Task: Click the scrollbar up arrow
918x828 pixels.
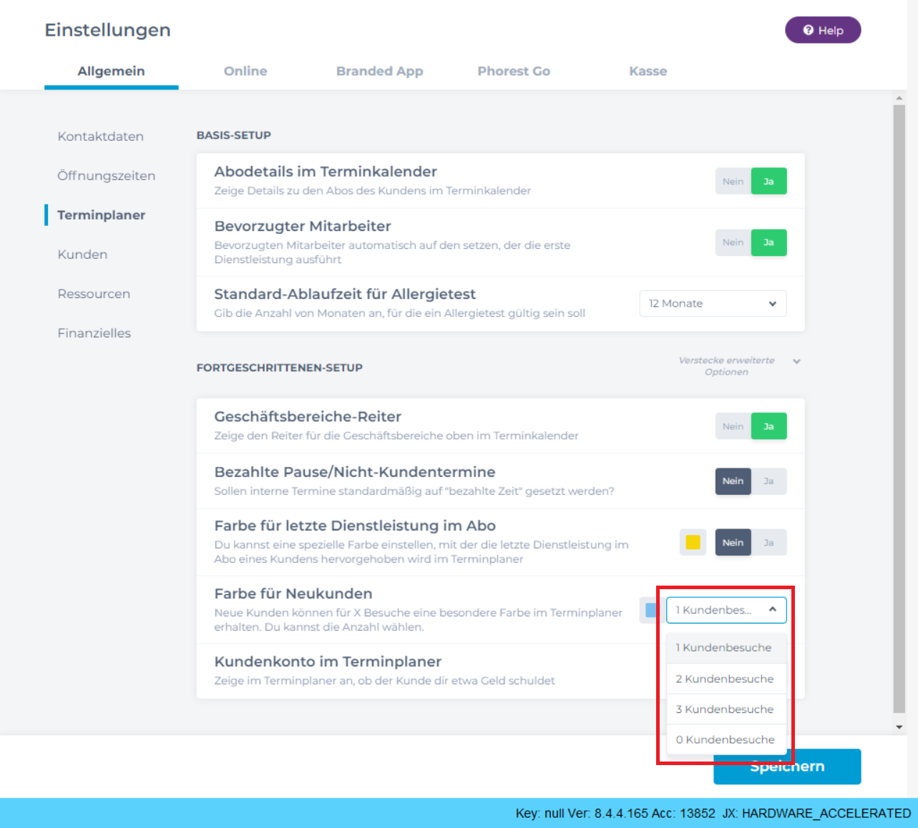Action: [899, 98]
